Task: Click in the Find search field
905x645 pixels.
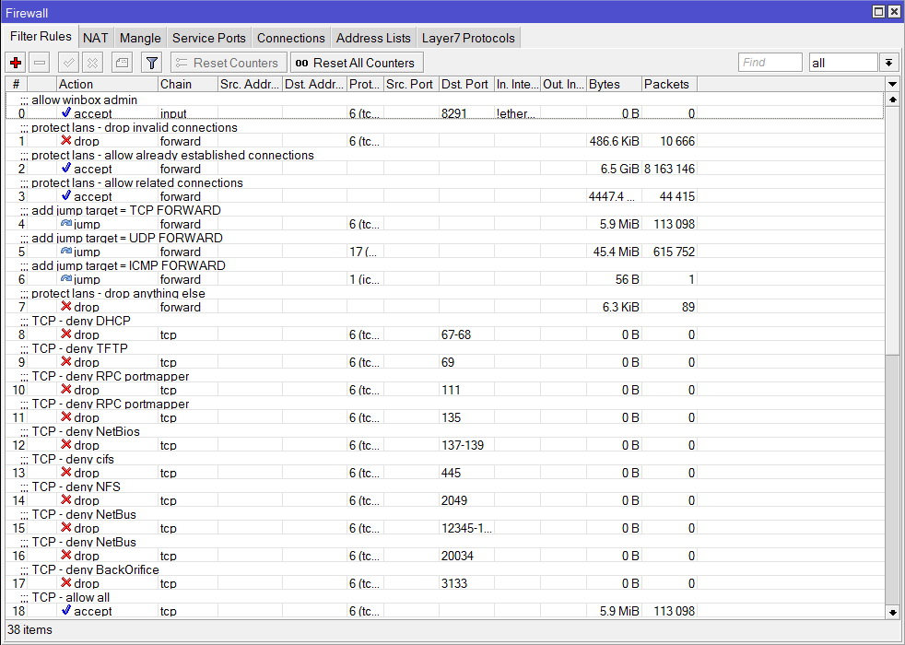Action: tap(770, 63)
